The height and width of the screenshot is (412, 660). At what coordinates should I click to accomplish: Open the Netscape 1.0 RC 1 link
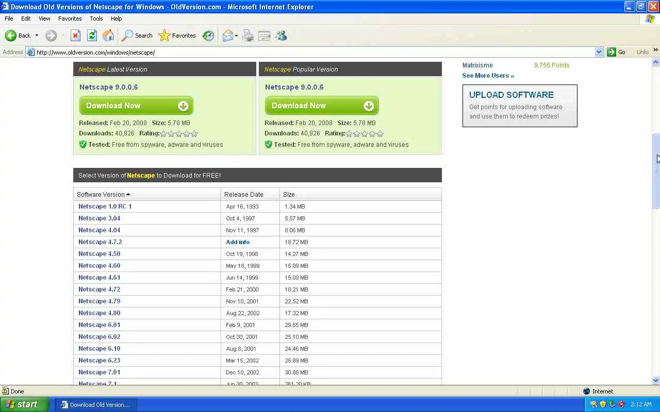coord(105,207)
